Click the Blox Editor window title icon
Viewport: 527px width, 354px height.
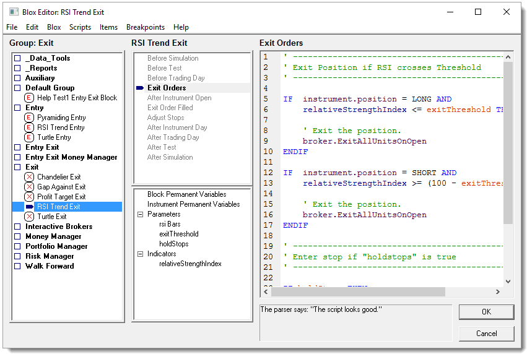click(x=14, y=11)
